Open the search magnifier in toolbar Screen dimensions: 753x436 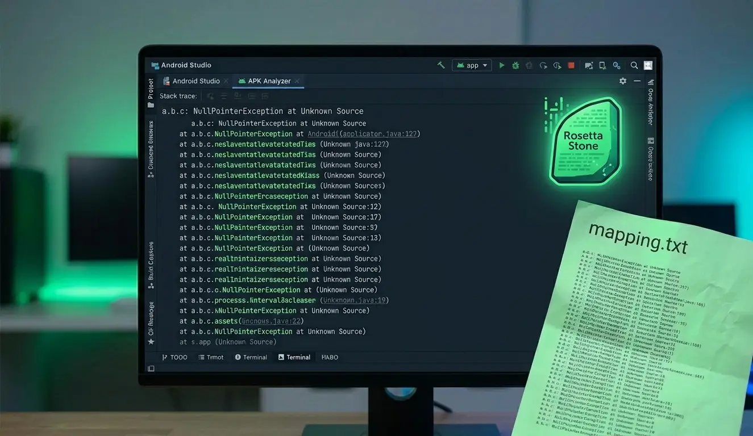[634, 65]
